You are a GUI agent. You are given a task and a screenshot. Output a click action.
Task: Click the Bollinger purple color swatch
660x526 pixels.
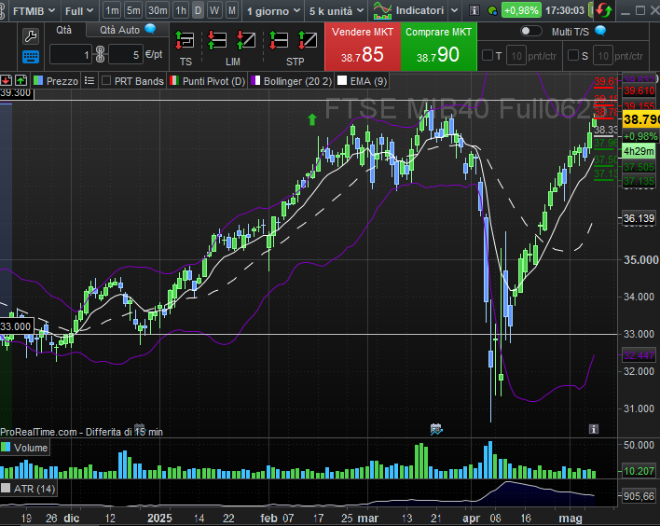point(255,80)
